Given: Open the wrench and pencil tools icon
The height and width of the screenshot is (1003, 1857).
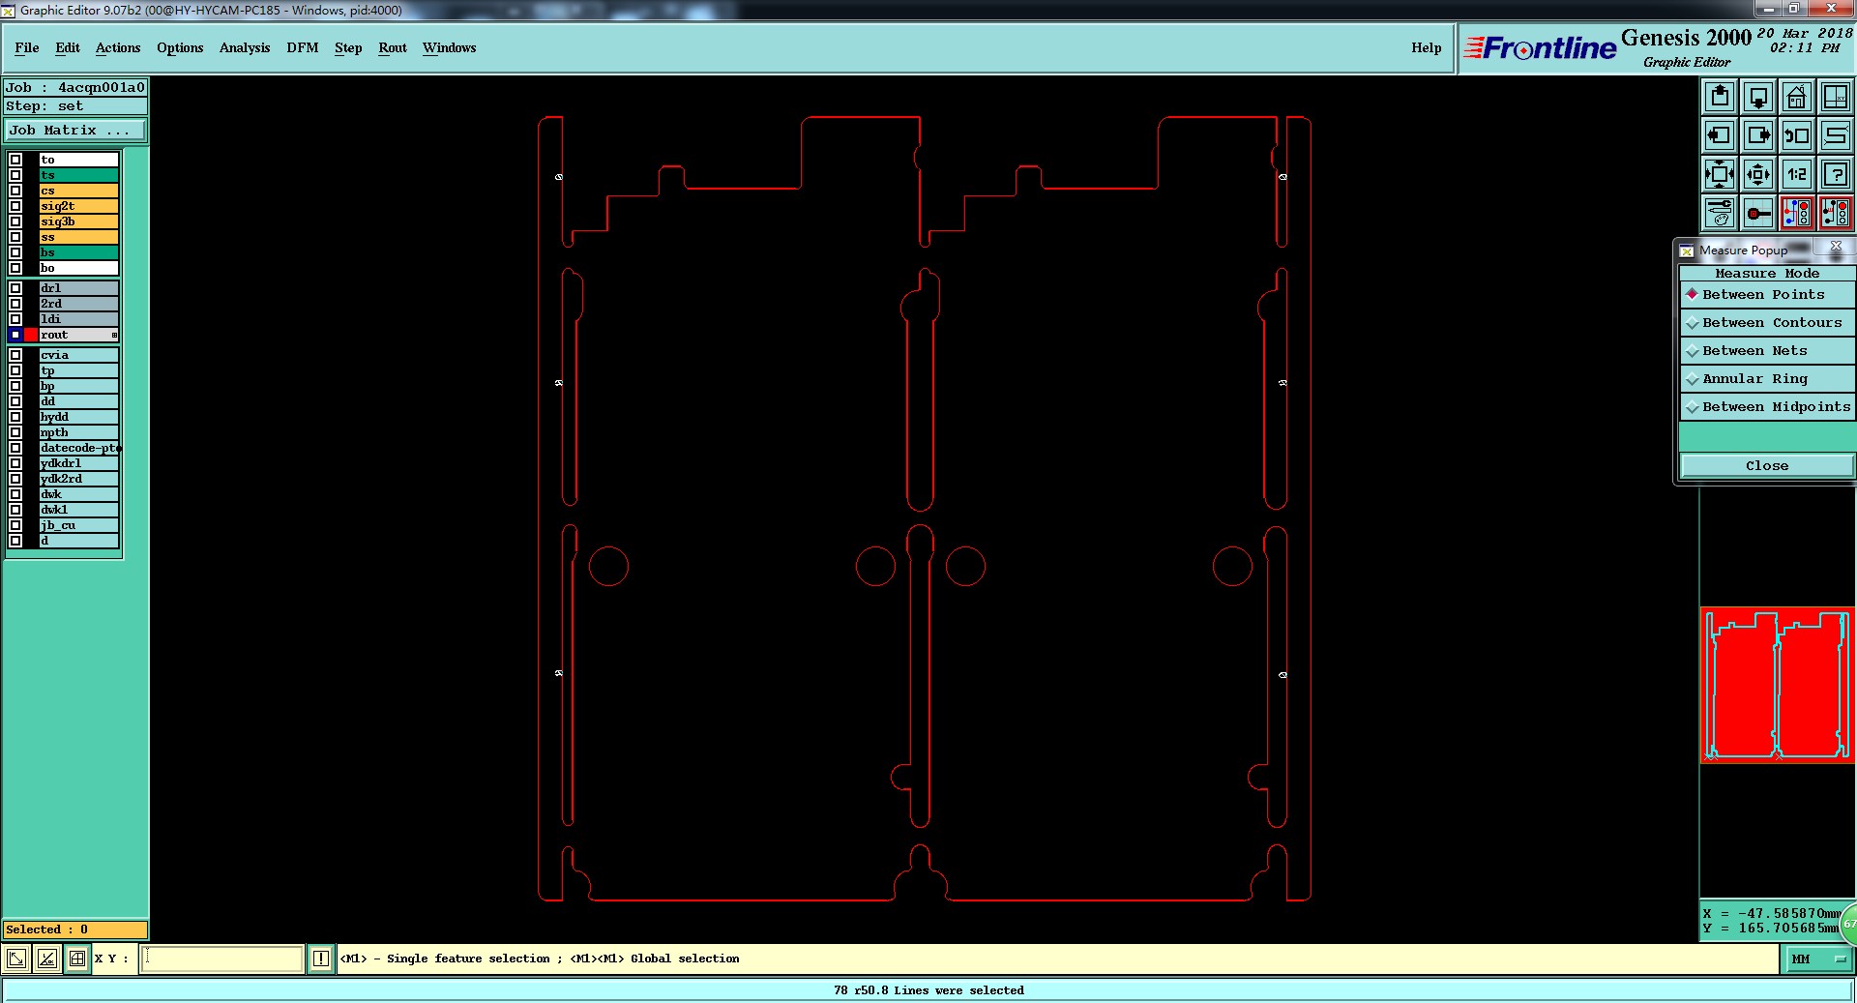Looking at the screenshot, I should coord(1720,213).
